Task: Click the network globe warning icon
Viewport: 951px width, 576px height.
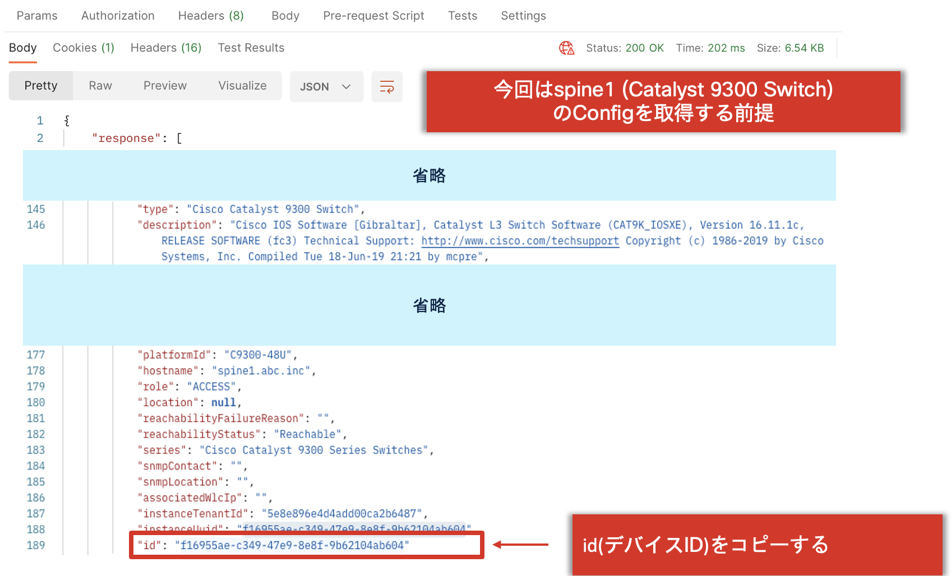Action: [x=567, y=48]
